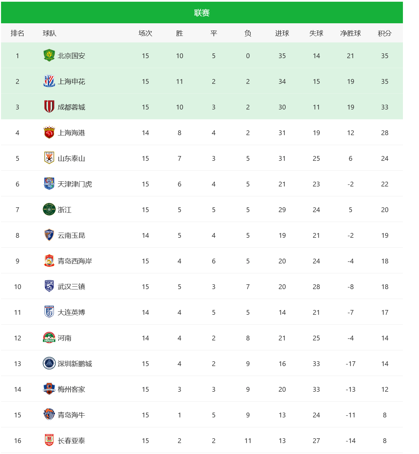The height and width of the screenshot is (454, 419).
Task: Click the 长春亚泰 club crest
Action: coord(49,440)
